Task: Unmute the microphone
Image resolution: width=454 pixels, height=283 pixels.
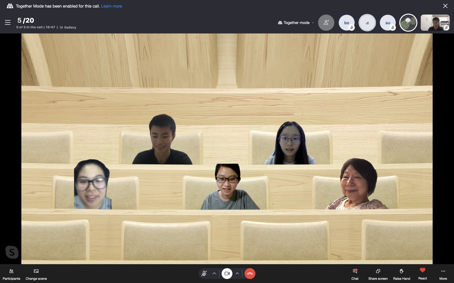Action: pyautogui.click(x=204, y=273)
